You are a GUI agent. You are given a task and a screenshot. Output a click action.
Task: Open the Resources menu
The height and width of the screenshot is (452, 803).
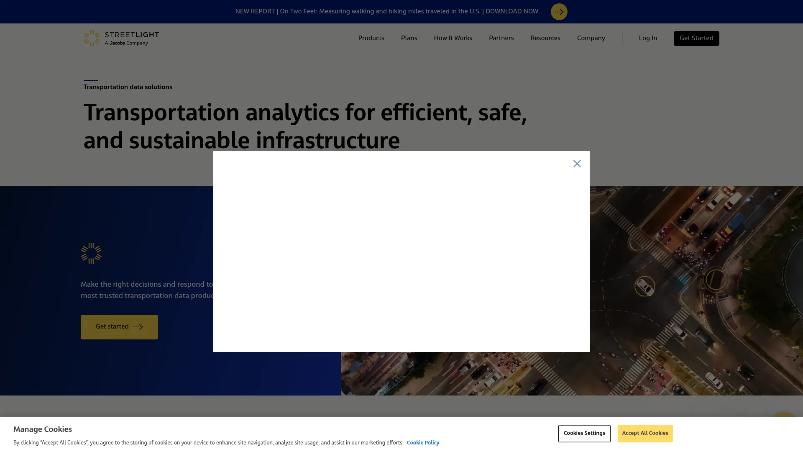pyautogui.click(x=545, y=38)
